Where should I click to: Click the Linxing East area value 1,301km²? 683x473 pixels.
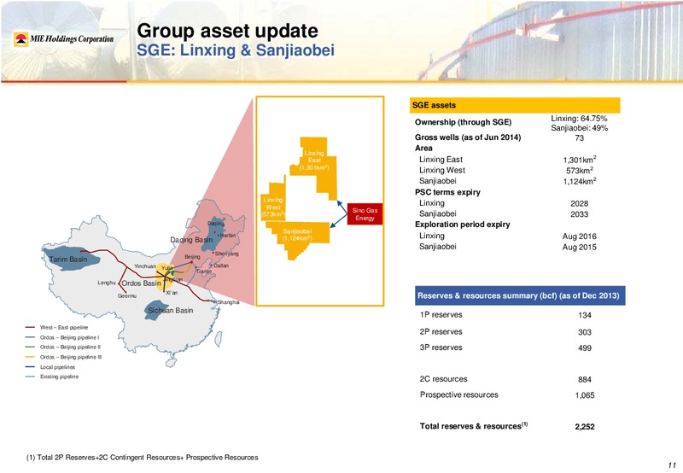[580, 160]
